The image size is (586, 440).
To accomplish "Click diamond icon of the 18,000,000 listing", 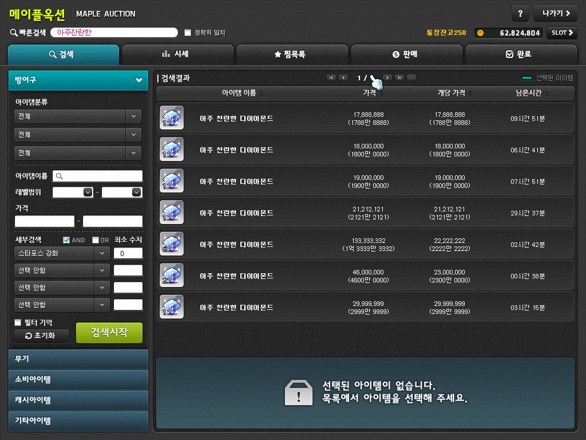I will point(172,150).
